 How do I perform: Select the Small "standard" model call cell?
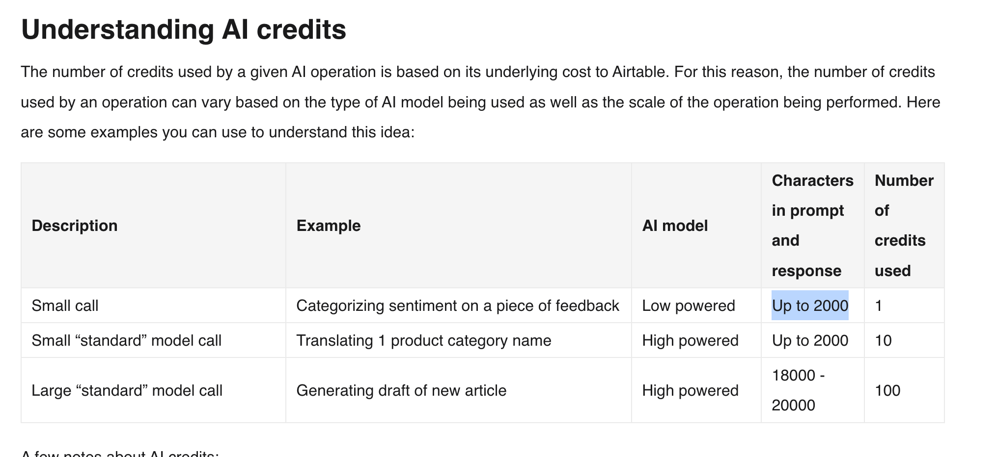tap(126, 341)
